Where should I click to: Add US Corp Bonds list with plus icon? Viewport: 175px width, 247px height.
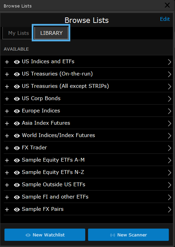pyautogui.click(x=7, y=99)
